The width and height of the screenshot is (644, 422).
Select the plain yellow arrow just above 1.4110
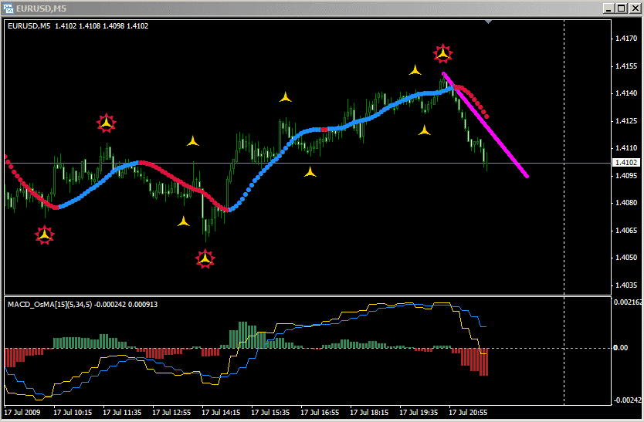coord(192,142)
